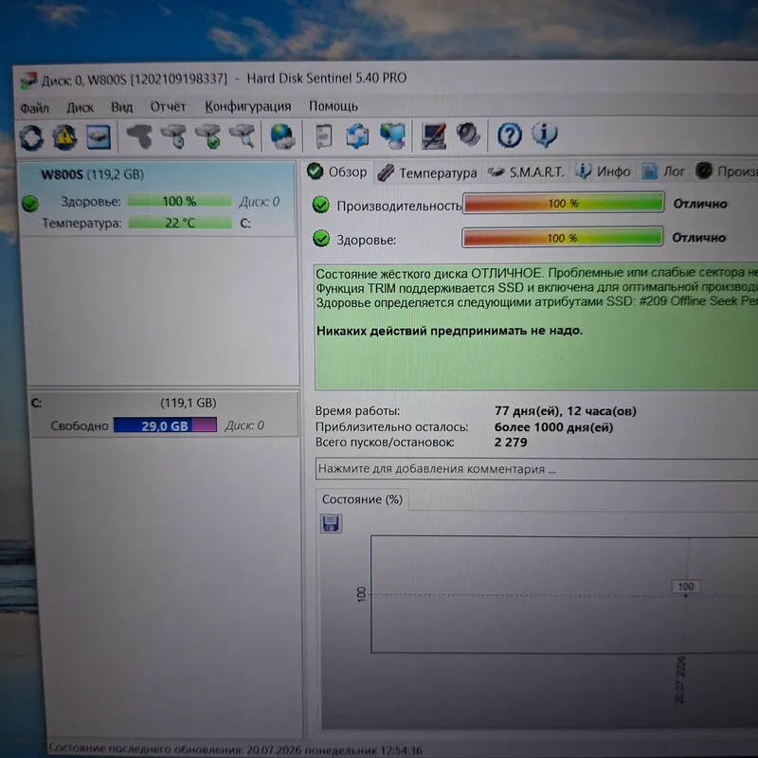The width and height of the screenshot is (758, 758).
Task: Click the disk panel toolbar icon
Action: [99, 136]
